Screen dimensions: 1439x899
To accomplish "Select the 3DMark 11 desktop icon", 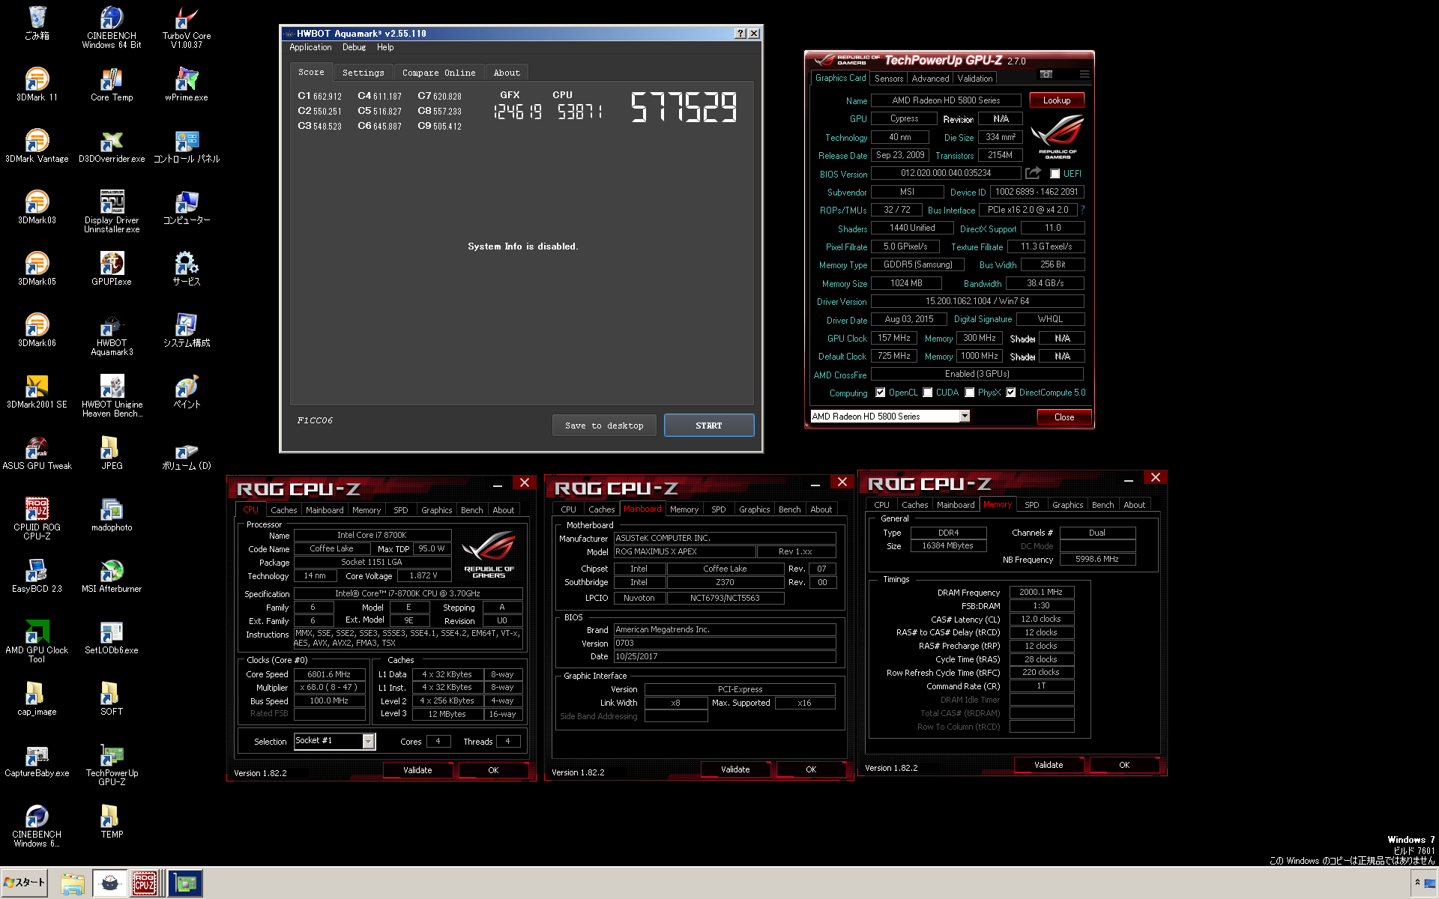I will pyautogui.click(x=37, y=85).
